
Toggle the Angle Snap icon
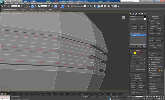coord(62,6)
